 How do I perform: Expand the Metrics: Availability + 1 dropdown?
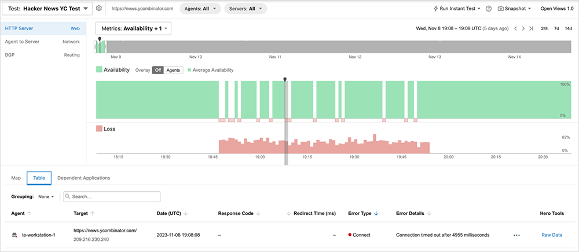(x=133, y=28)
